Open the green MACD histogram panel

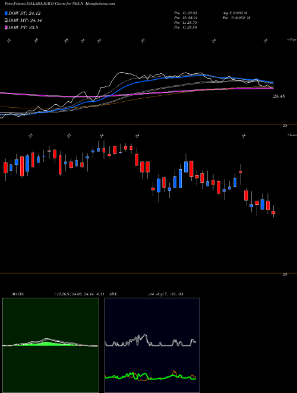[50, 345]
